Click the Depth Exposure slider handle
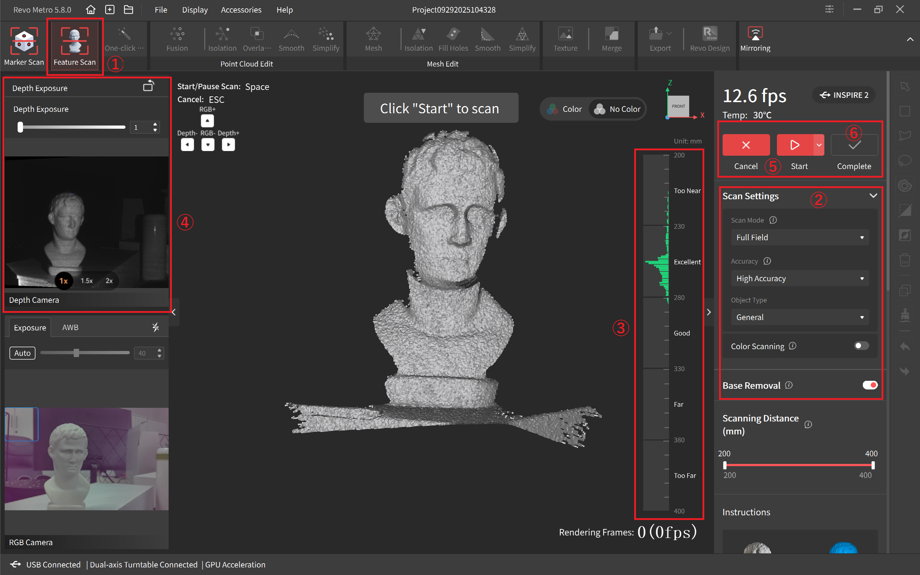 (20, 127)
